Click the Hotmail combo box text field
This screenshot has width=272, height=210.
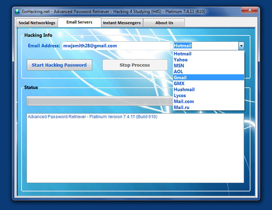(206, 46)
